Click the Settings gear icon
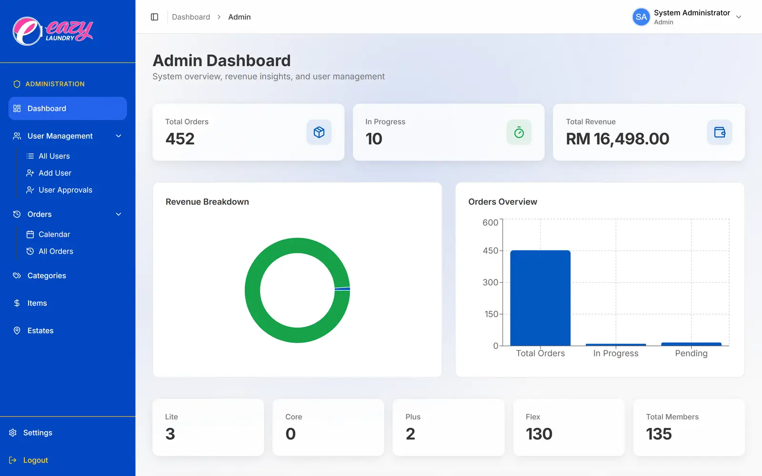762x476 pixels. (x=13, y=433)
